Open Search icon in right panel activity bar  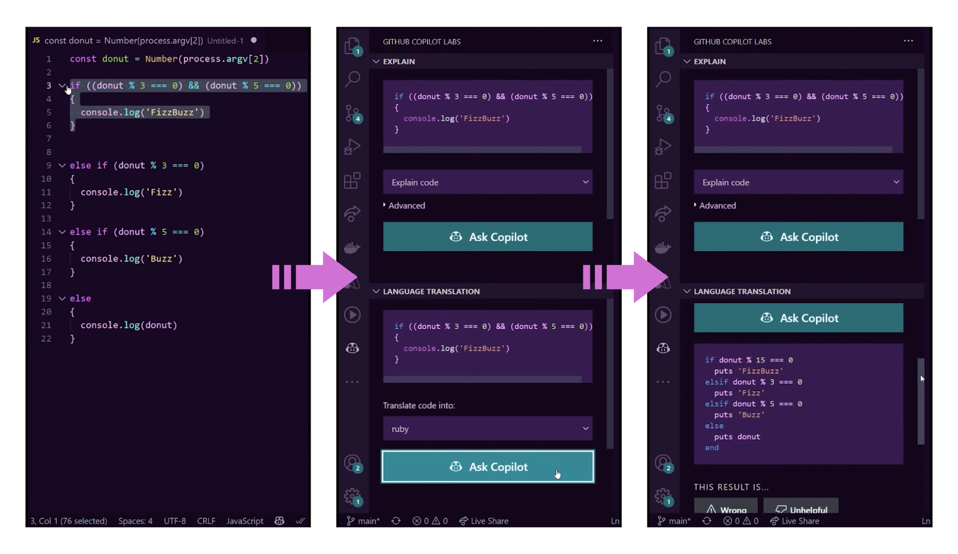tap(663, 79)
